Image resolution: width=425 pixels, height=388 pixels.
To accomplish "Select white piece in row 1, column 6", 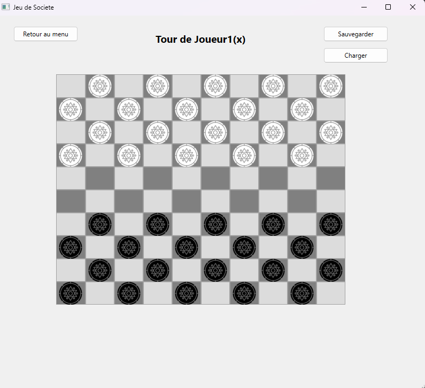I will pyautogui.click(x=215, y=86).
